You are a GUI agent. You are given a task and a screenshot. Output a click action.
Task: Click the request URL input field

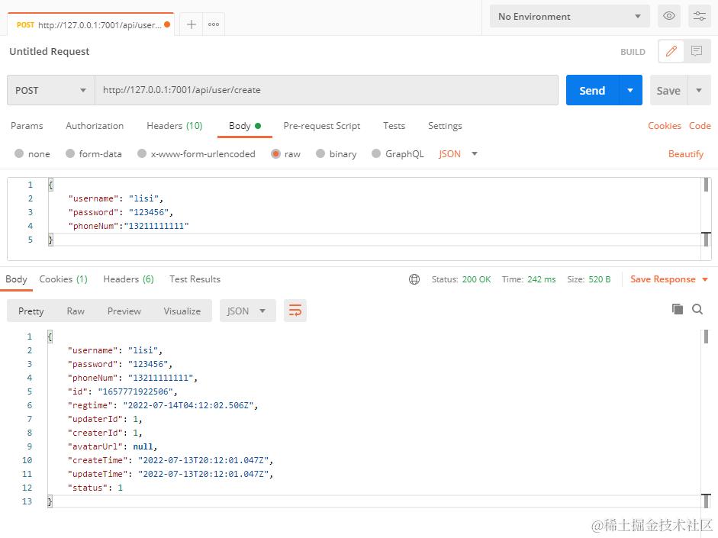(327, 90)
